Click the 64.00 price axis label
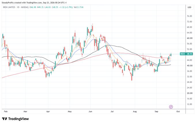196x124 pixels. pyautogui.click(x=189, y=33)
